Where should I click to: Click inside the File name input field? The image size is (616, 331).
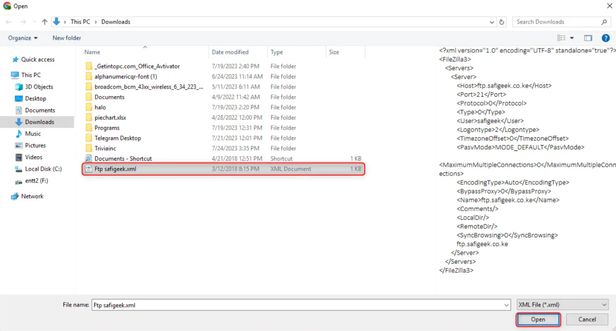click(x=281, y=305)
